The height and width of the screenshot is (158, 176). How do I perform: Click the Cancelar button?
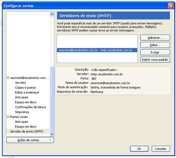point(161,149)
